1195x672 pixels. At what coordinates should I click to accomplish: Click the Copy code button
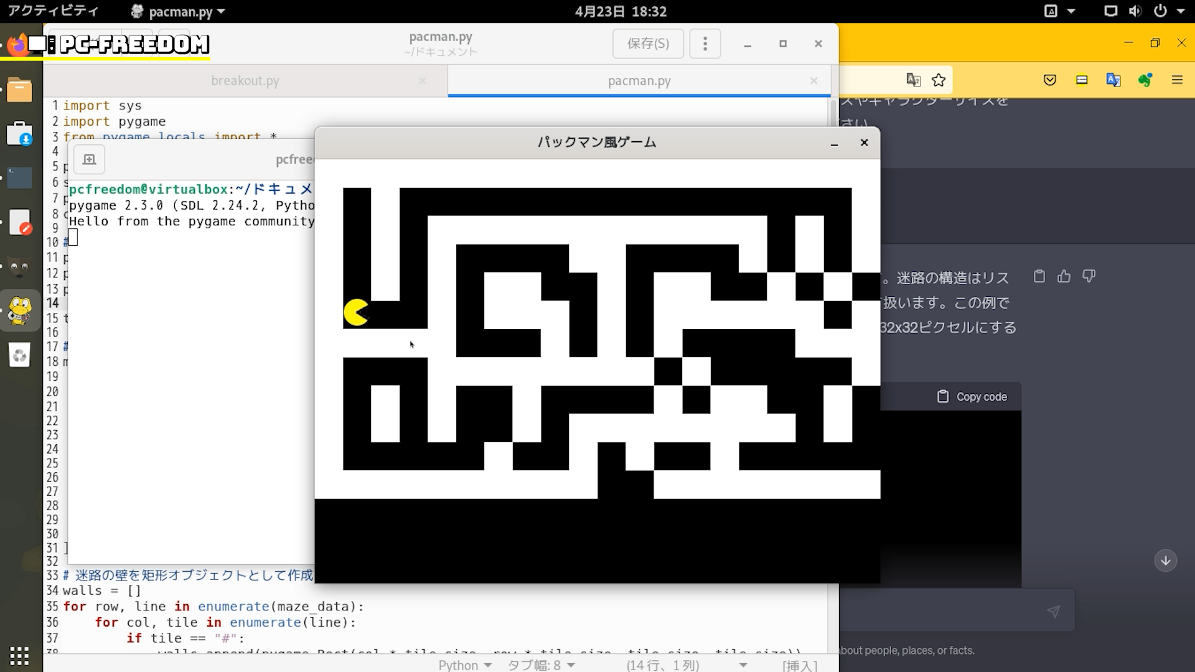972,397
